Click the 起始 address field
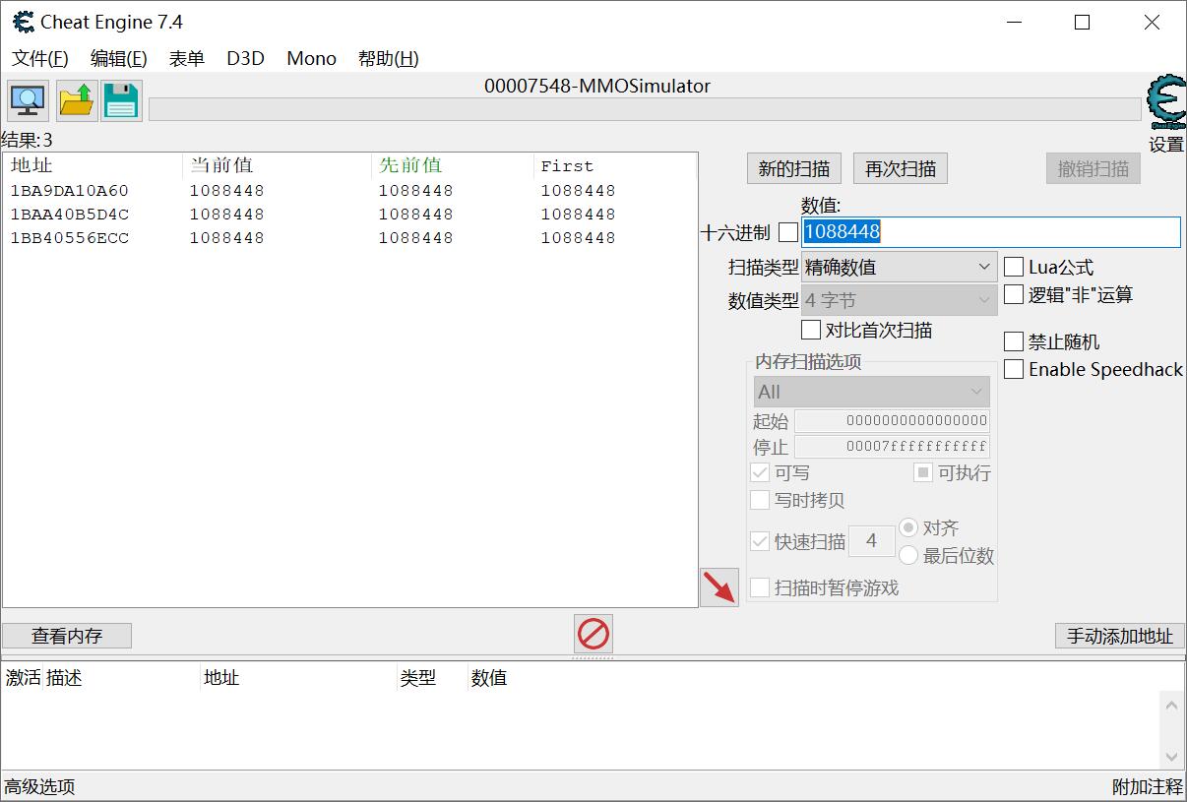The width and height of the screenshot is (1187, 802). click(x=892, y=421)
